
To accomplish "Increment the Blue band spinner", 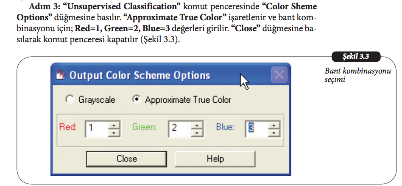I will pyautogui.click(x=274, y=124).
